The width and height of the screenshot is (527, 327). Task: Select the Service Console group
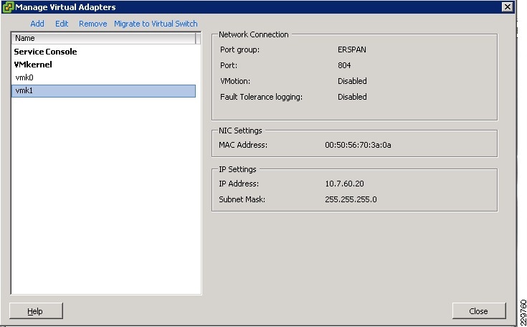(x=45, y=52)
